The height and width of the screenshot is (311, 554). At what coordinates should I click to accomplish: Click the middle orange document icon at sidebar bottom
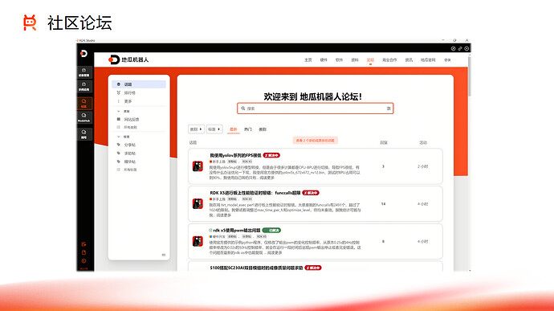(x=84, y=252)
